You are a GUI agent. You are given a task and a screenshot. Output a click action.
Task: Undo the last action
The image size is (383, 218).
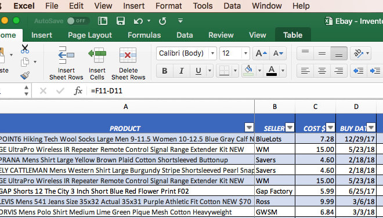pyautogui.click(x=138, y=21)
